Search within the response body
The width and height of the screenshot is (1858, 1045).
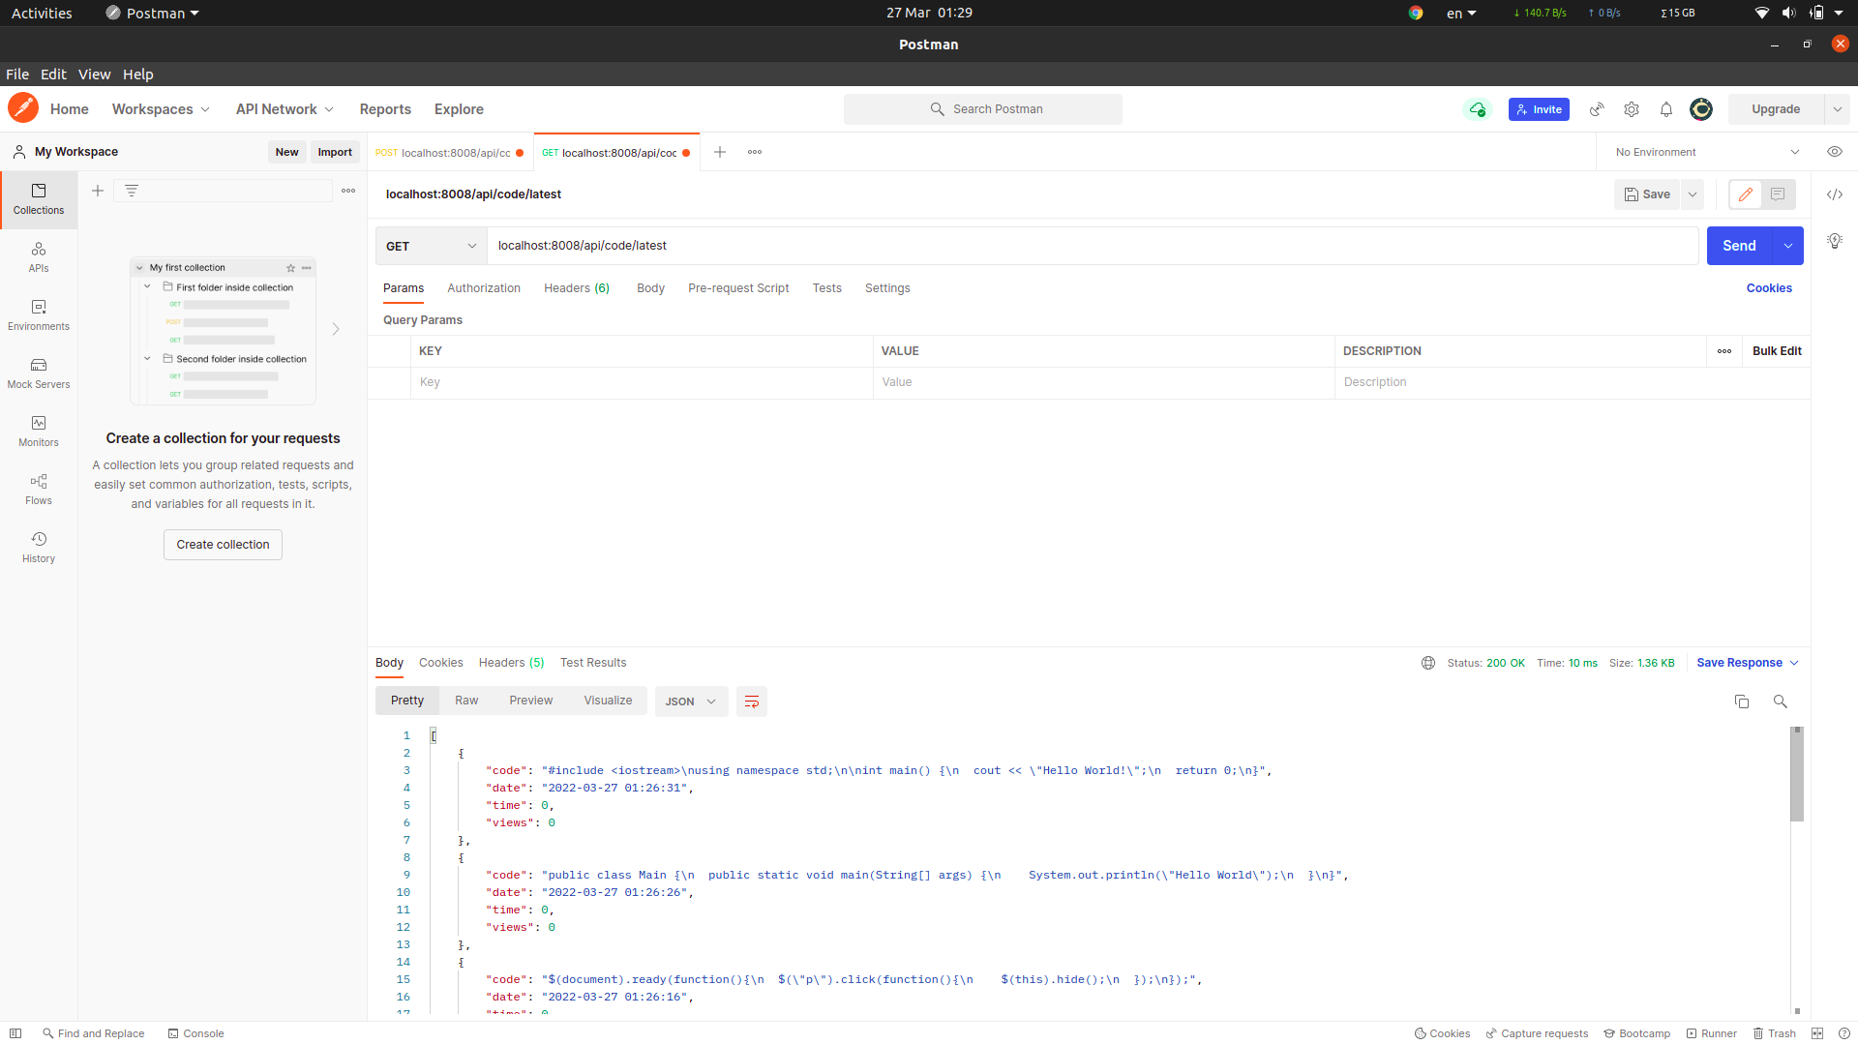coord(1781,702)
